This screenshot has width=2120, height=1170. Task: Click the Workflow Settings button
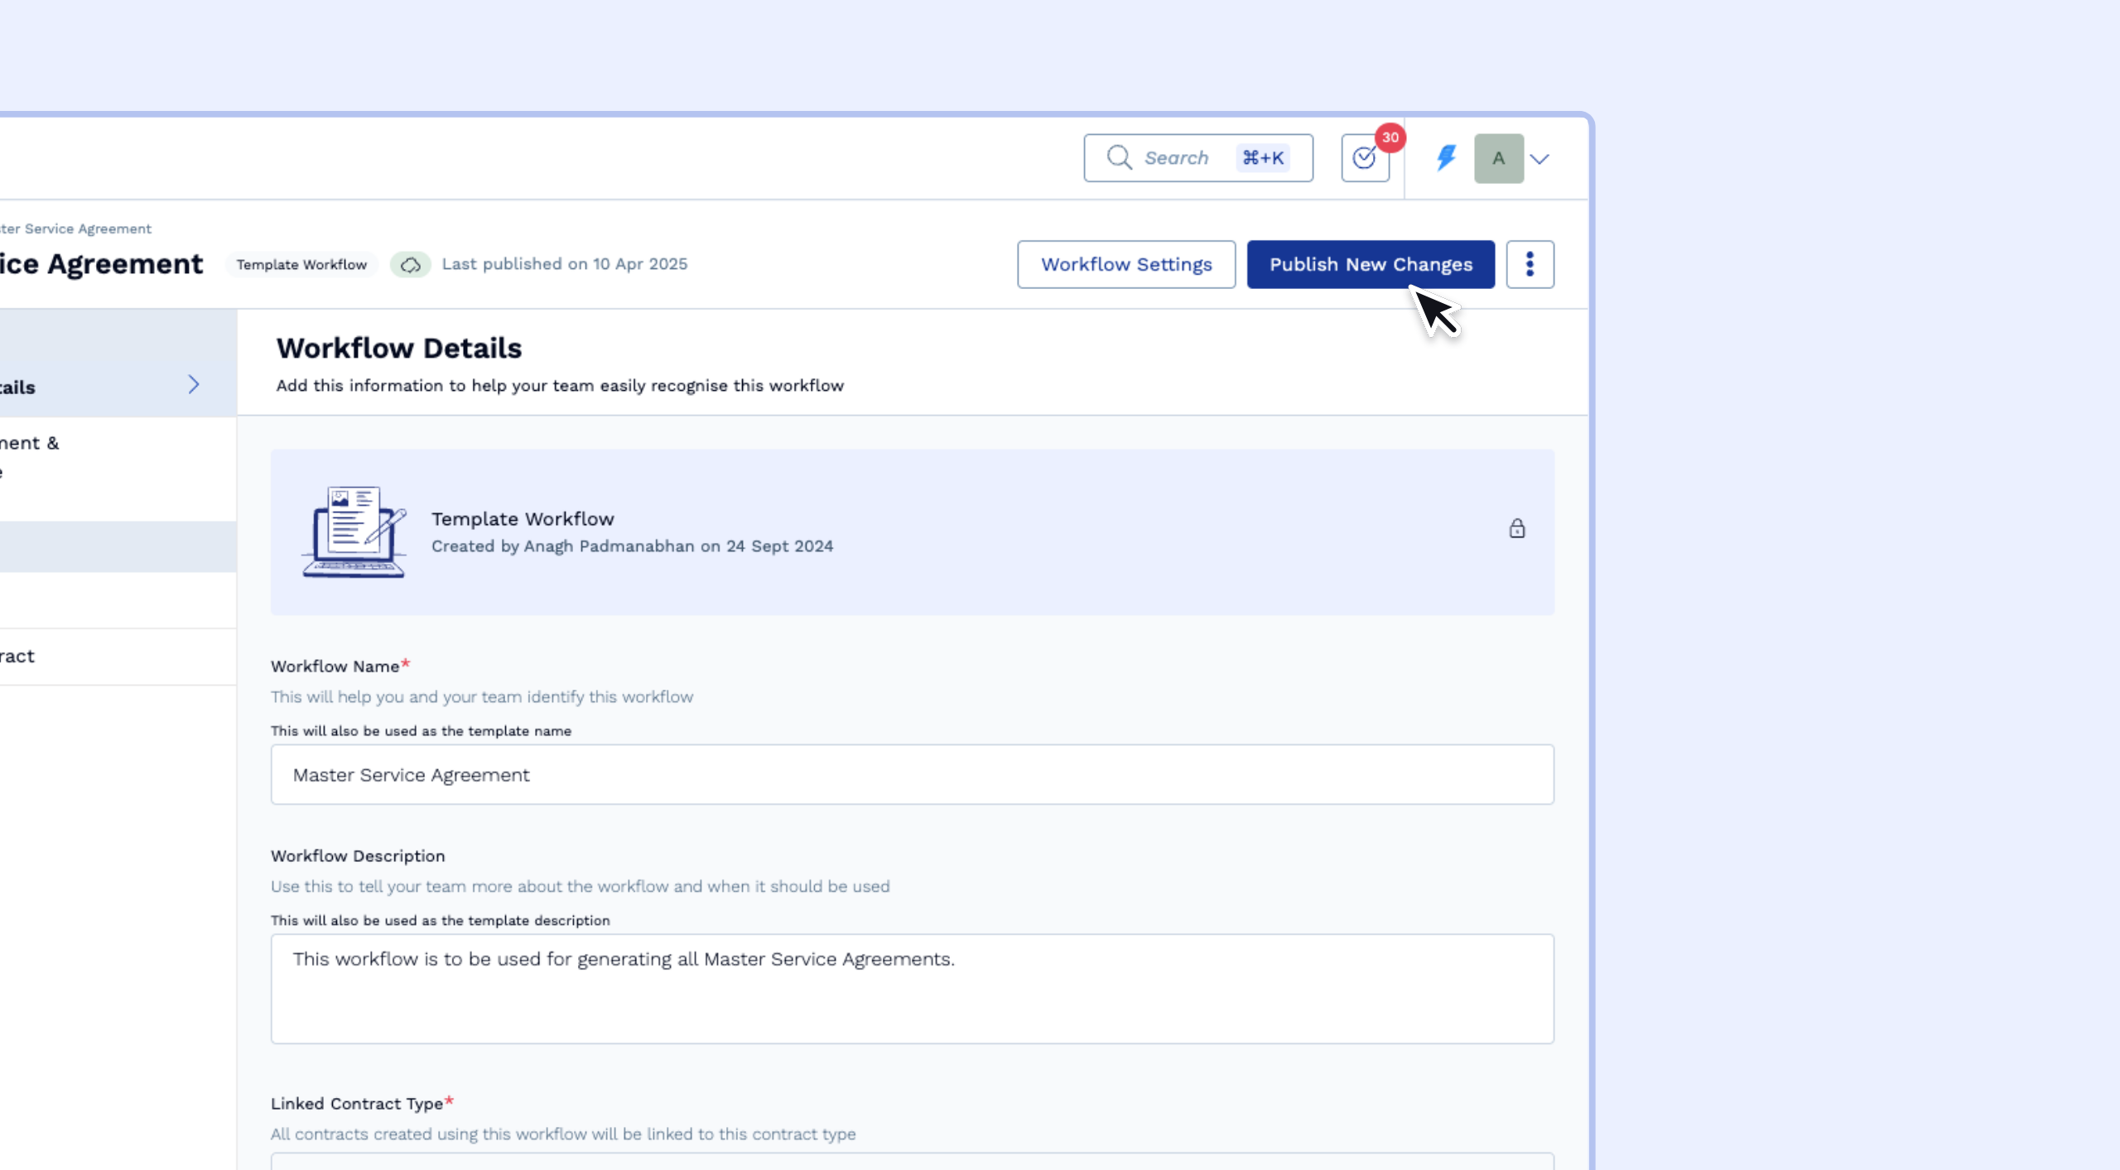[1125, 264]
